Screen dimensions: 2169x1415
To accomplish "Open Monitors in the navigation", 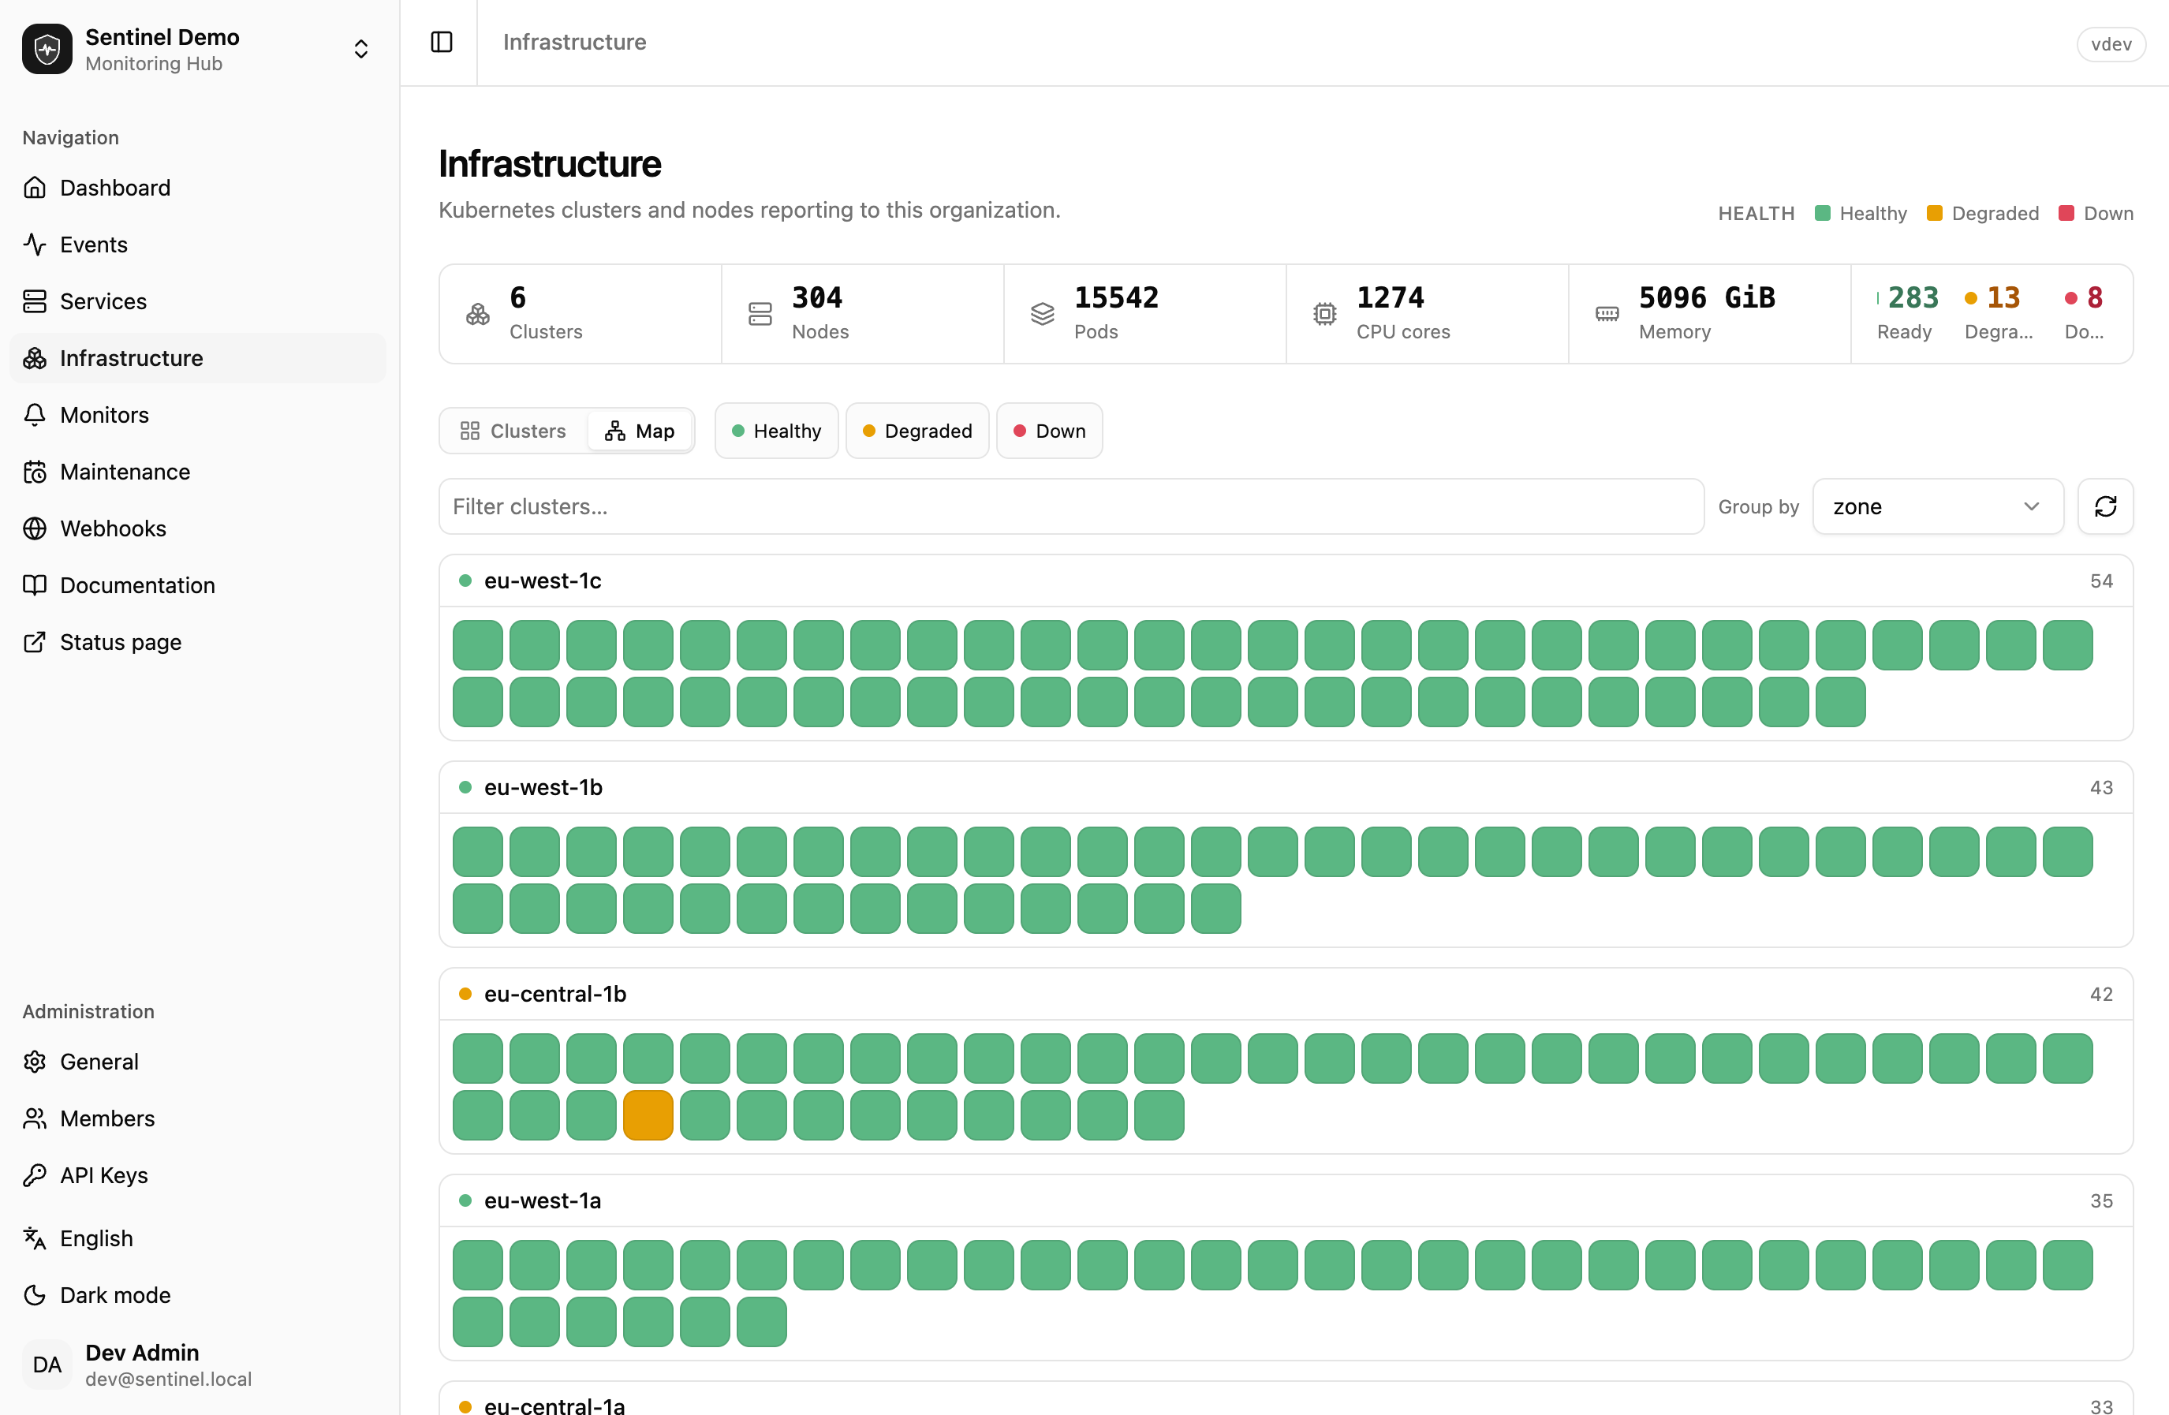I will (198, 415).
